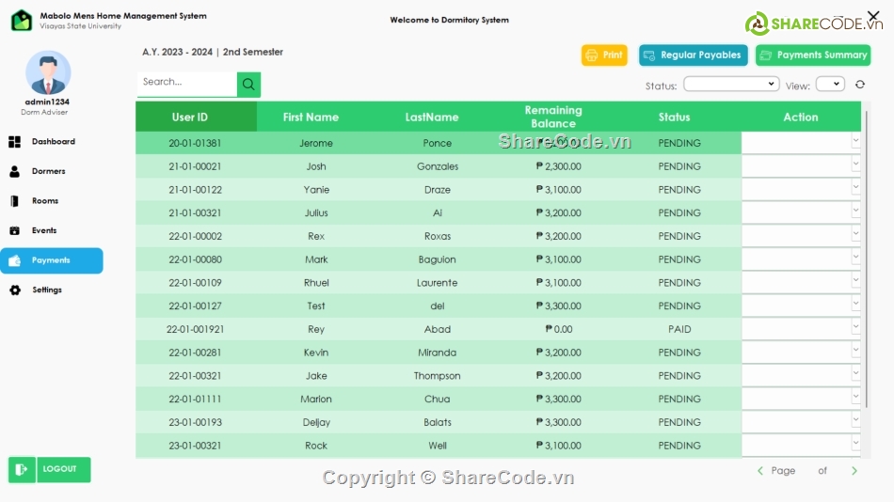
Task: Open the Status filter dropdown
Action: [x=730, y=85]
